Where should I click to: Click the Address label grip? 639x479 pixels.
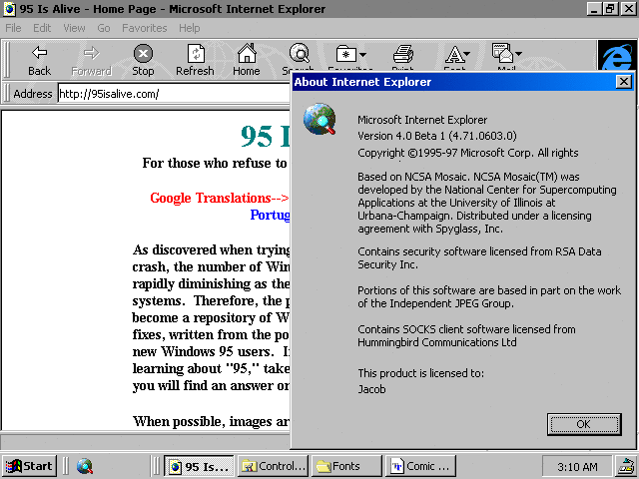pyautogui.click(x=7, y=94)
